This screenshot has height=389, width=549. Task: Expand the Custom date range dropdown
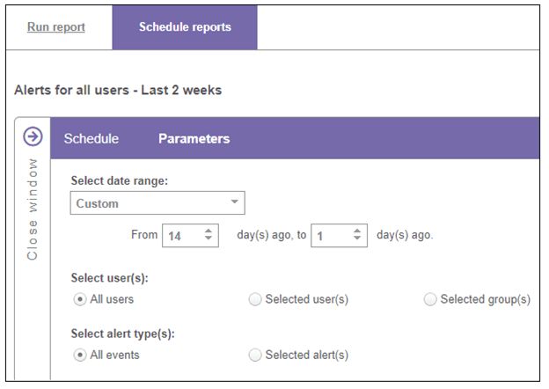[x=157, y=203]
